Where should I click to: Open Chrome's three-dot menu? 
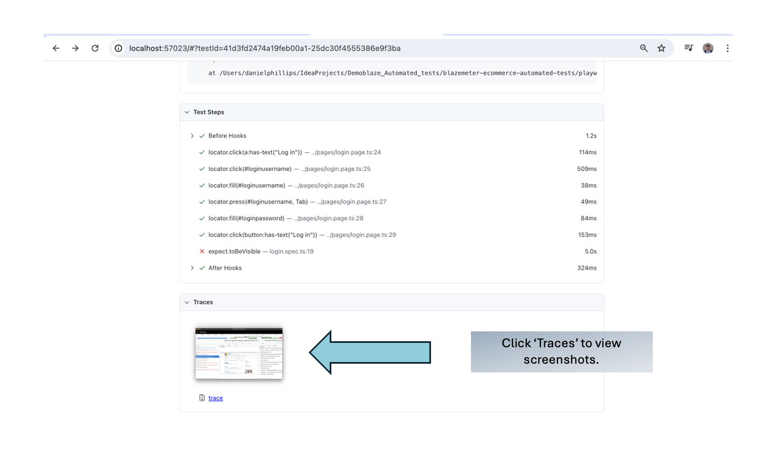click(x=728, y=48)
